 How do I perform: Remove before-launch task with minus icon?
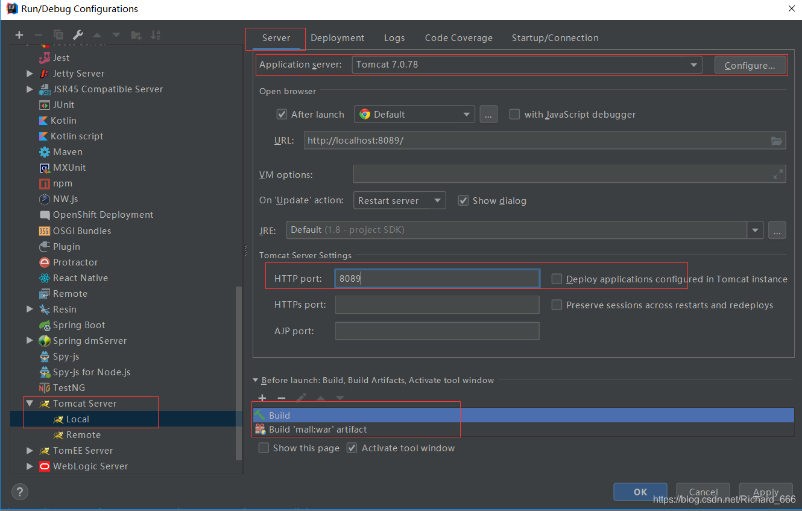coord(282,398)
